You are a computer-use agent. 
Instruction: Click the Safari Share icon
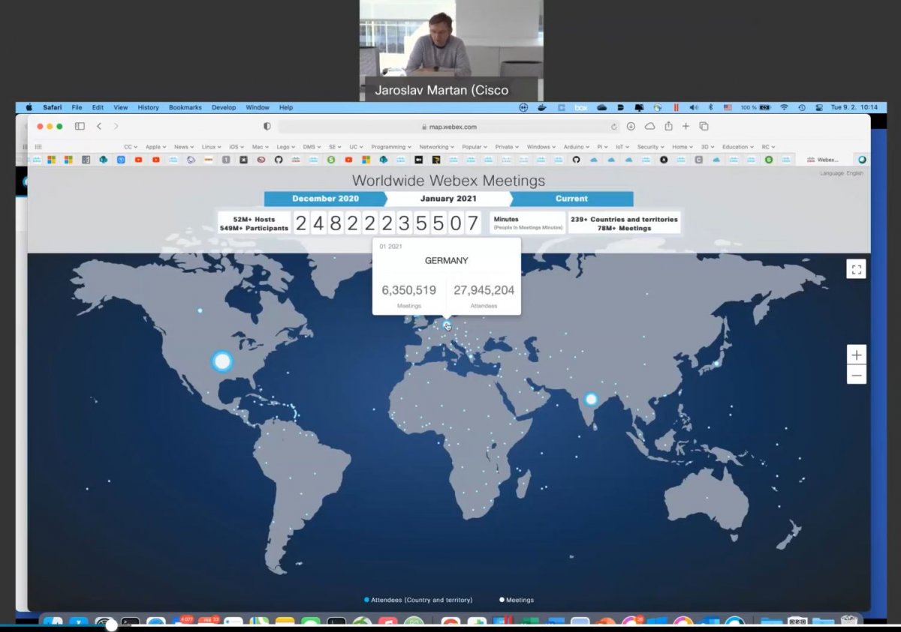point(668,127)
